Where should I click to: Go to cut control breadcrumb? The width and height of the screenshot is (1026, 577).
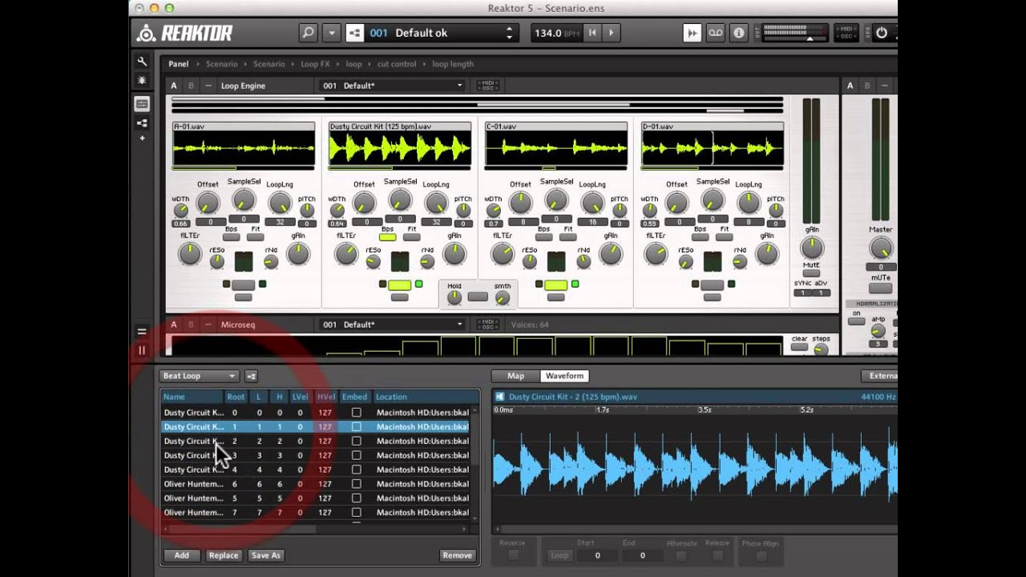[x=397, y=64]
